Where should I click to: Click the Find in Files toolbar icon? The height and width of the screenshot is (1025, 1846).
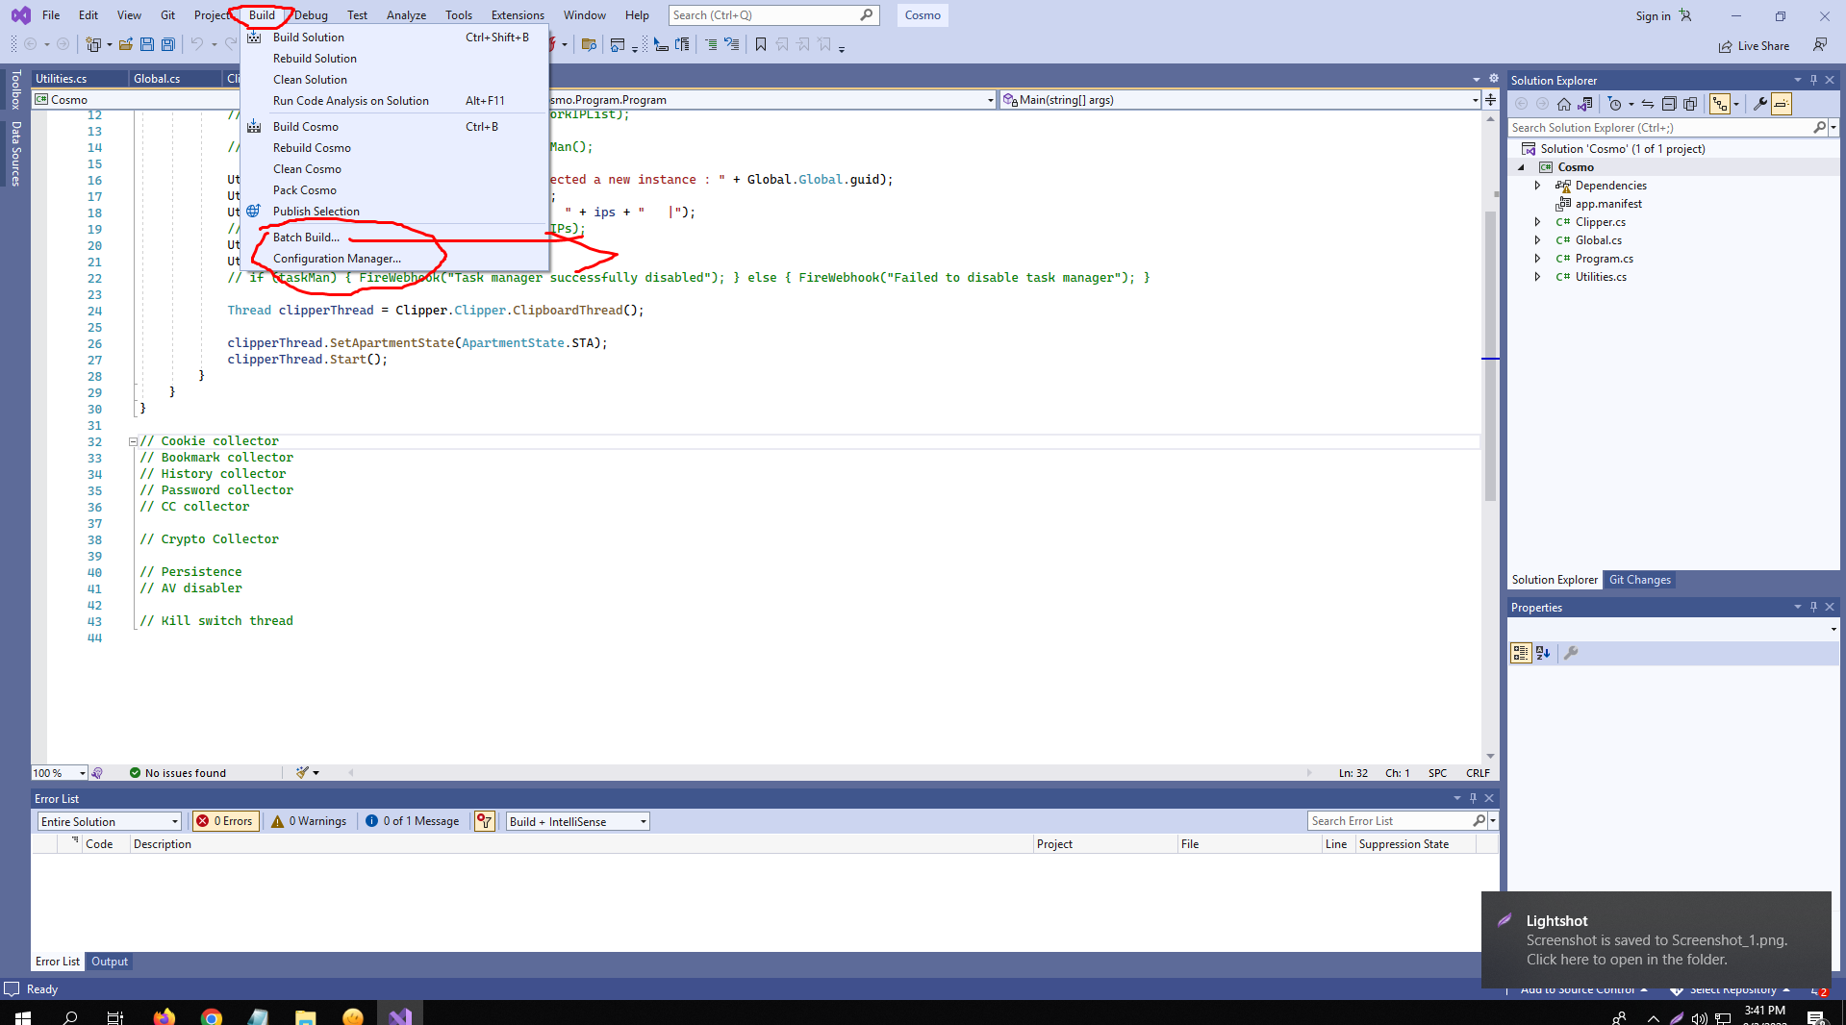point(590,44)
